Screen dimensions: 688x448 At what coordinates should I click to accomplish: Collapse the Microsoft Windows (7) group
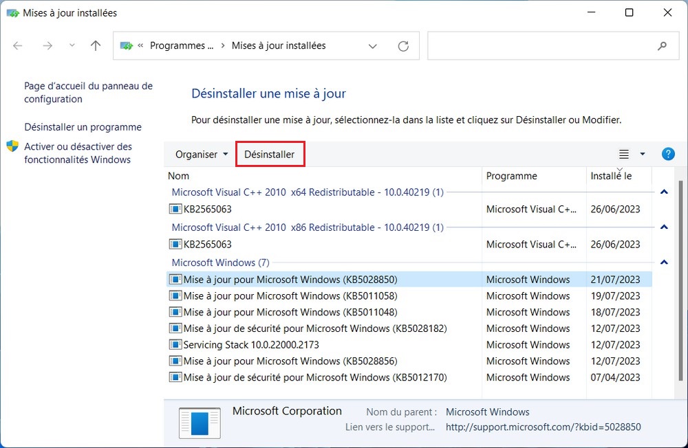coord(664,262)
